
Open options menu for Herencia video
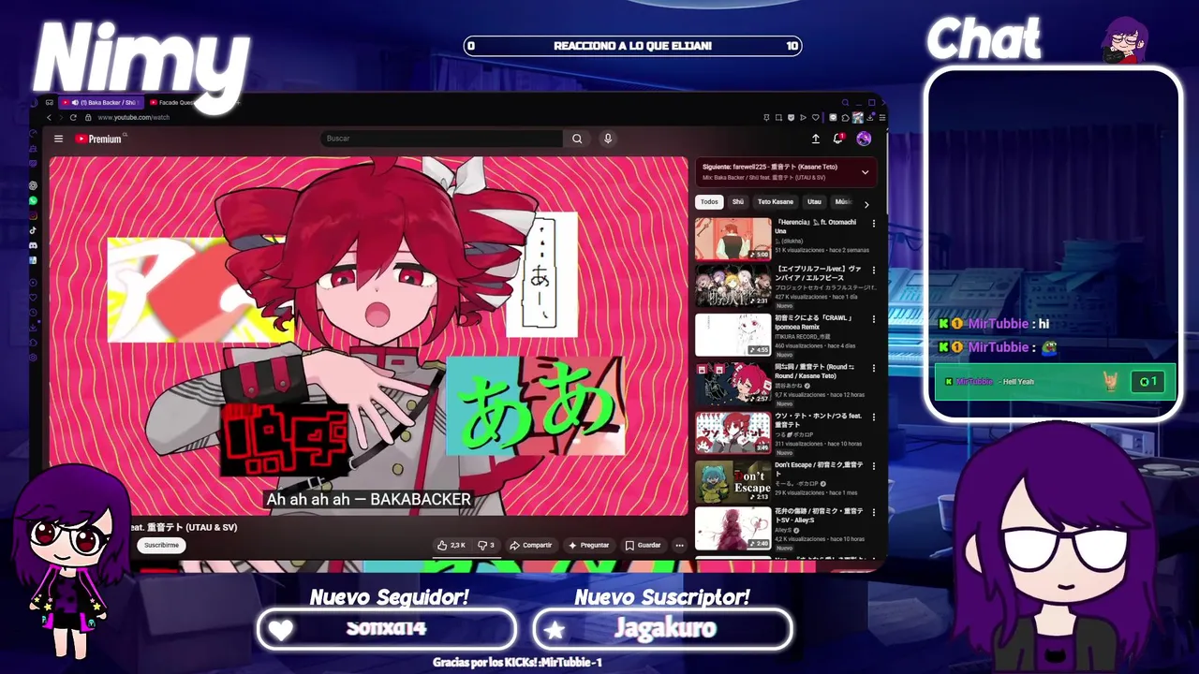pyautogui.click(x=873, y=224)
